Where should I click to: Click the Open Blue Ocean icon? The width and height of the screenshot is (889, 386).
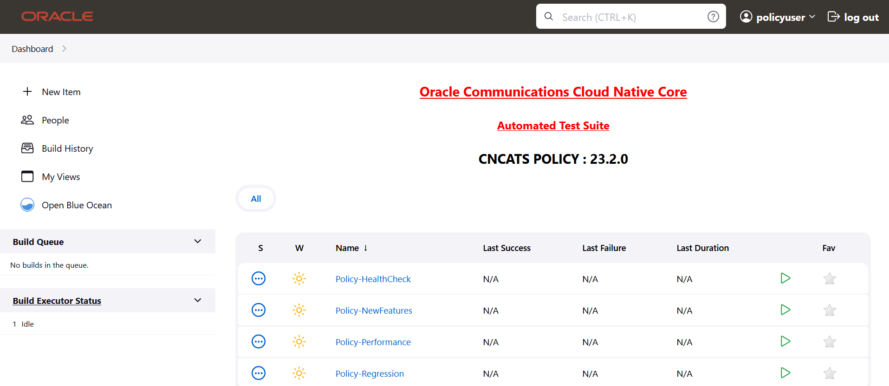point(27,205)
